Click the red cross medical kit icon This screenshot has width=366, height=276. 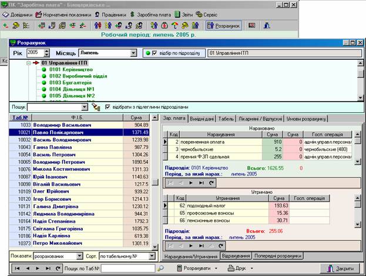point(164,25)
